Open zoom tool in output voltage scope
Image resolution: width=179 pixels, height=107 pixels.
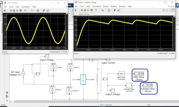coord(102,10)
